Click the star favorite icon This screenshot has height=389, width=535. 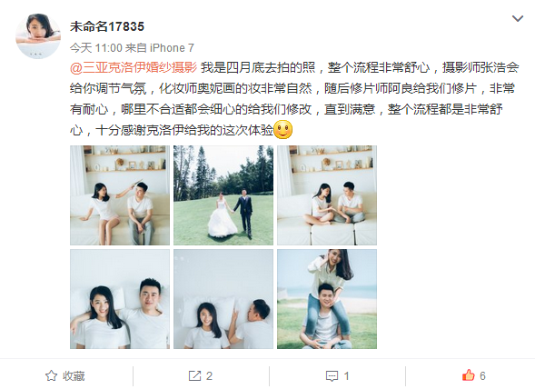click(x=51, y=375)
